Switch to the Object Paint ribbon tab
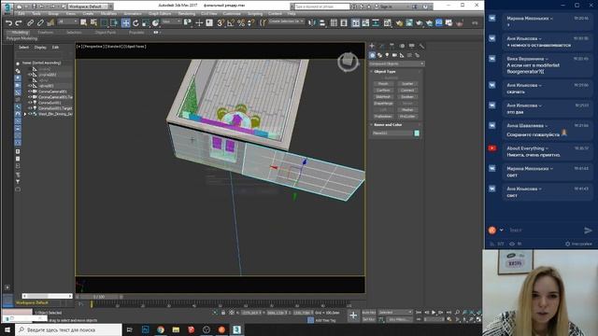598x336 pixels. [x=106, y=33]
